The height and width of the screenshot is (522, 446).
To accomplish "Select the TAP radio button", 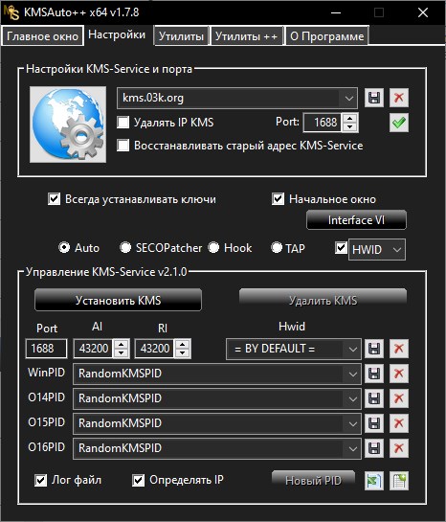I will pos(277,247).
